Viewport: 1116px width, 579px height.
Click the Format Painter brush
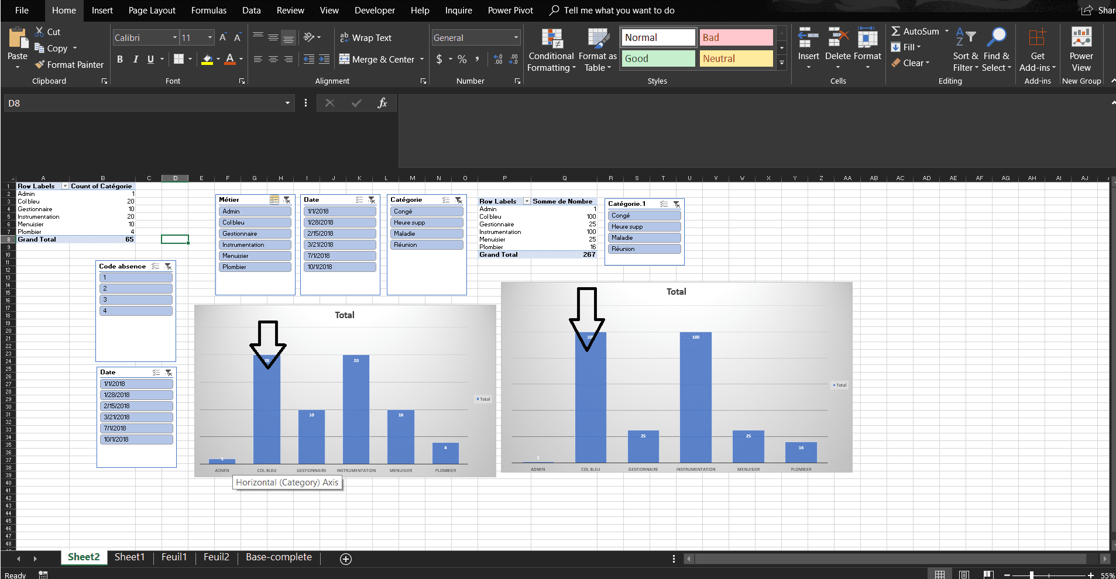40,65
